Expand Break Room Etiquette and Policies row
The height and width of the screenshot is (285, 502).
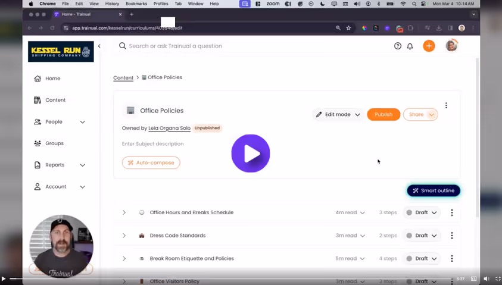pos(124,258)
